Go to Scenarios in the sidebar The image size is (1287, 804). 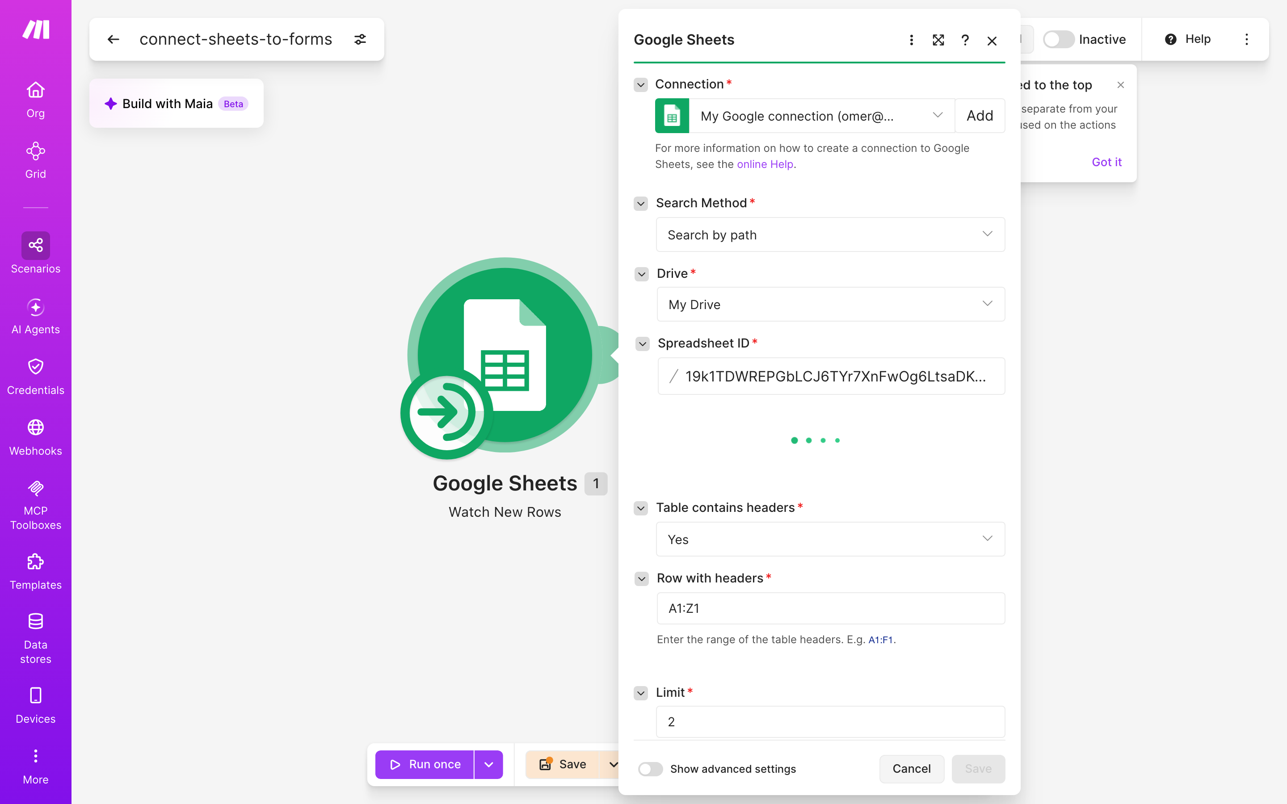(x=36, y=253)
